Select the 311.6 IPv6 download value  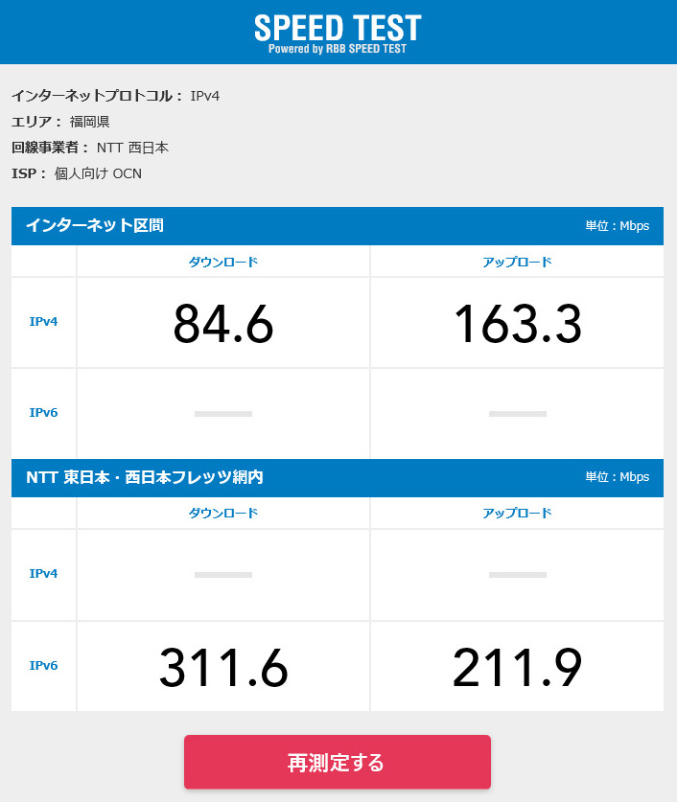click(223, 668)
